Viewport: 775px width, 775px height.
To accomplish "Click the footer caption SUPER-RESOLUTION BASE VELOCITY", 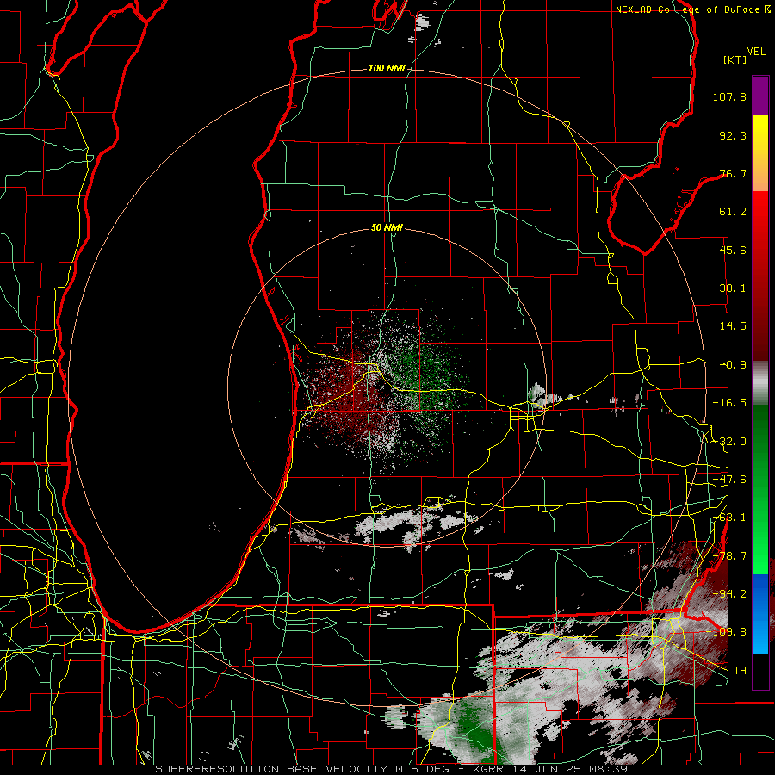I will [271, 769].
